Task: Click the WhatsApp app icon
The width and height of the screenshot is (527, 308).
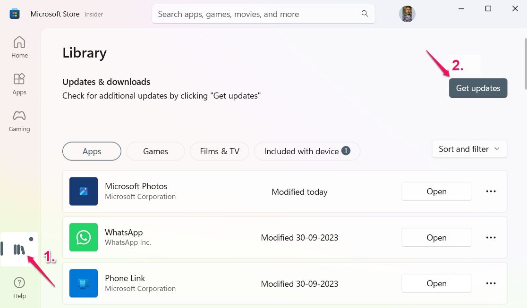Action: [x=84, y=237]
